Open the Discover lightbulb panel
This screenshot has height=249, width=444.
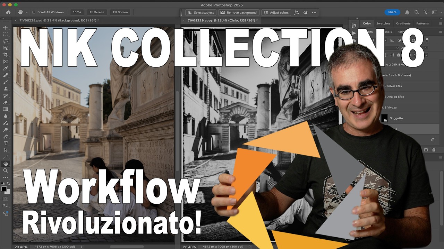425,12
